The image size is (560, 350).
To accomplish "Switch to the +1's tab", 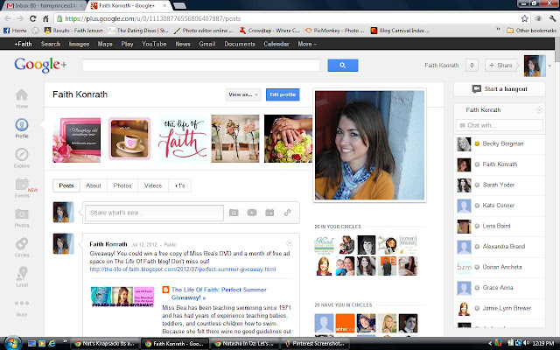I will pos(179,185).
